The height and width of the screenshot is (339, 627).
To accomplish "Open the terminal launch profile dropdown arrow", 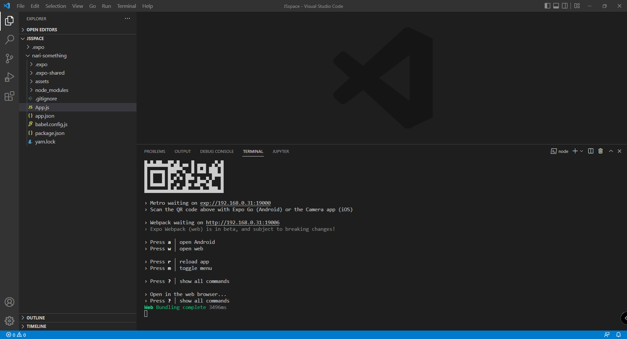I will [x=582, y=151].
